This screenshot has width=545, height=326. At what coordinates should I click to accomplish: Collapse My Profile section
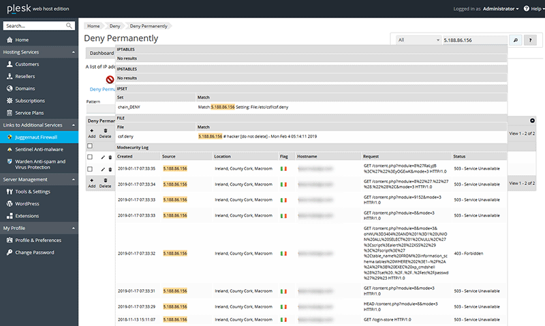pos(74,228)
